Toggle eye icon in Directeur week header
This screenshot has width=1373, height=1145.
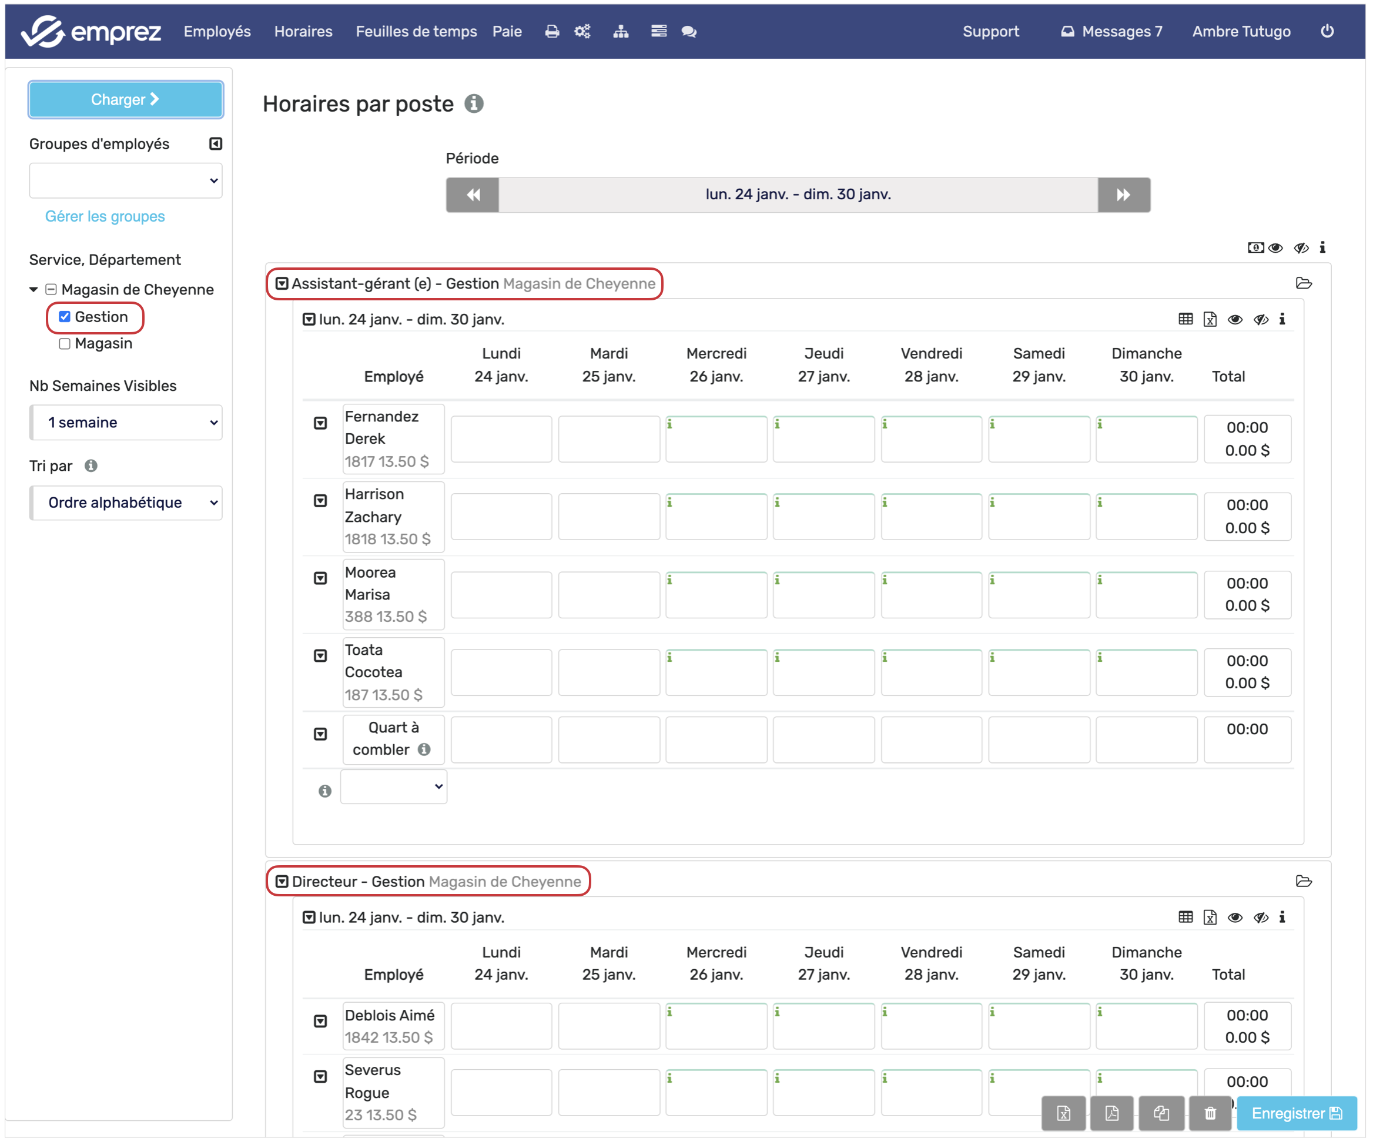1234,917
